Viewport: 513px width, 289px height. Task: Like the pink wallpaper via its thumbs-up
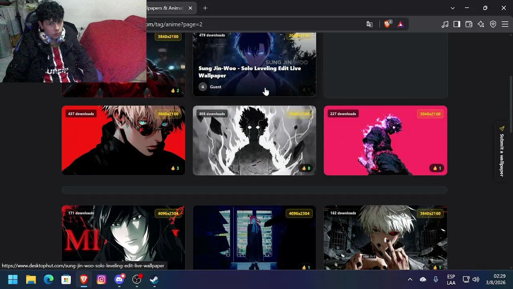pos(437,168)
